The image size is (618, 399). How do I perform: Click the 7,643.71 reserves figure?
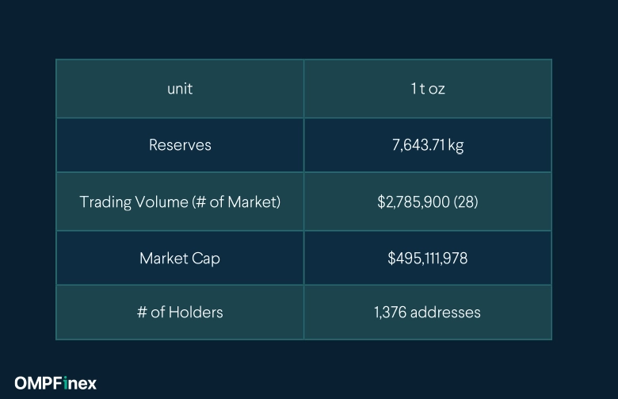click(418, 145)
